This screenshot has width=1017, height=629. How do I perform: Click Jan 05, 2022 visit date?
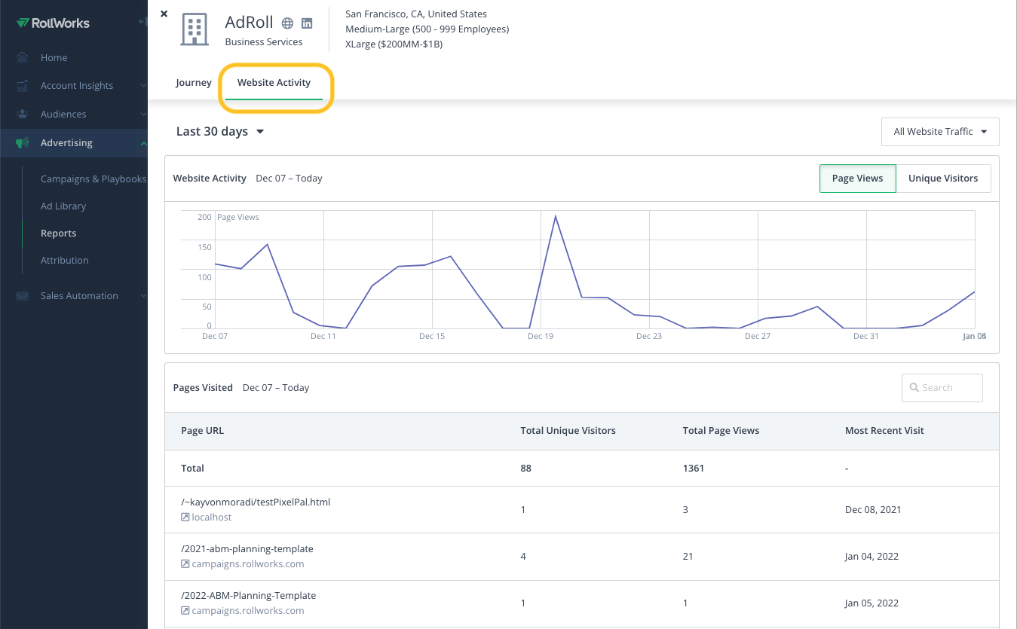[872, 603]
